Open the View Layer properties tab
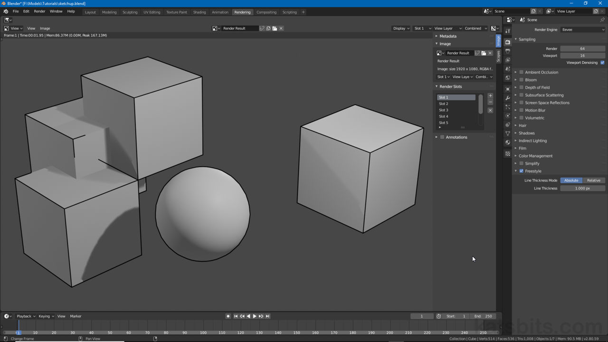 [508, 60]
